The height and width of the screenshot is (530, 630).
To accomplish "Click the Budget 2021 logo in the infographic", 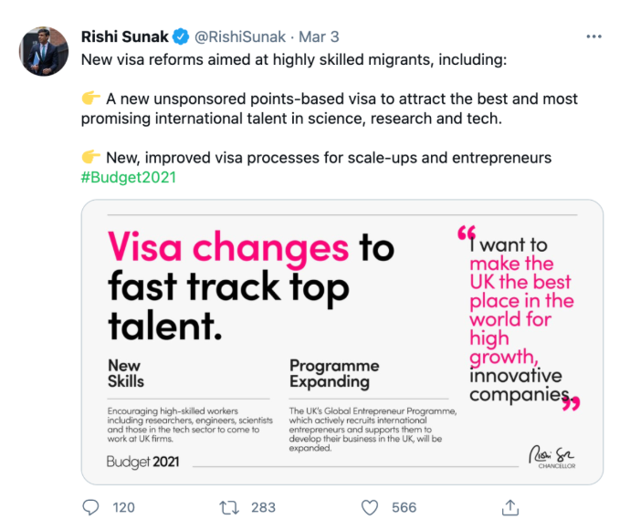I will tap(142, 462).
